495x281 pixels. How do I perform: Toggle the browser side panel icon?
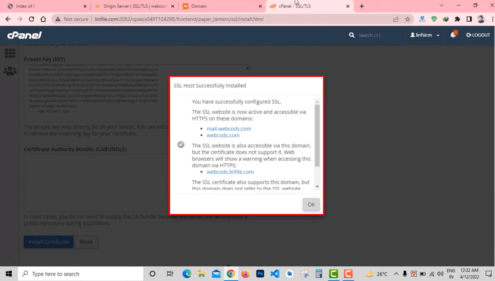(469, 19)
